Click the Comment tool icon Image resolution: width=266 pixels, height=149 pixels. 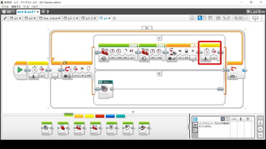pyautogui.click(x=210, y=18)
